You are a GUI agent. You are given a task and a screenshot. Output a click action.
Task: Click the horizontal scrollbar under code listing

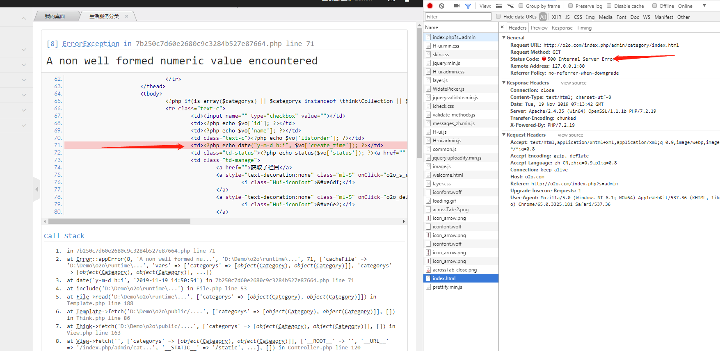[x=119, y=221]
